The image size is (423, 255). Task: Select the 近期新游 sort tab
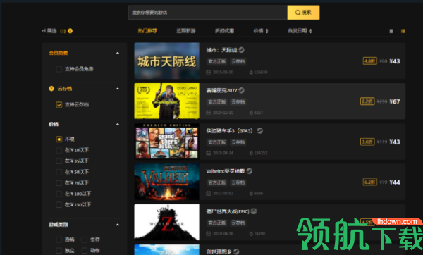pos(186,31)
